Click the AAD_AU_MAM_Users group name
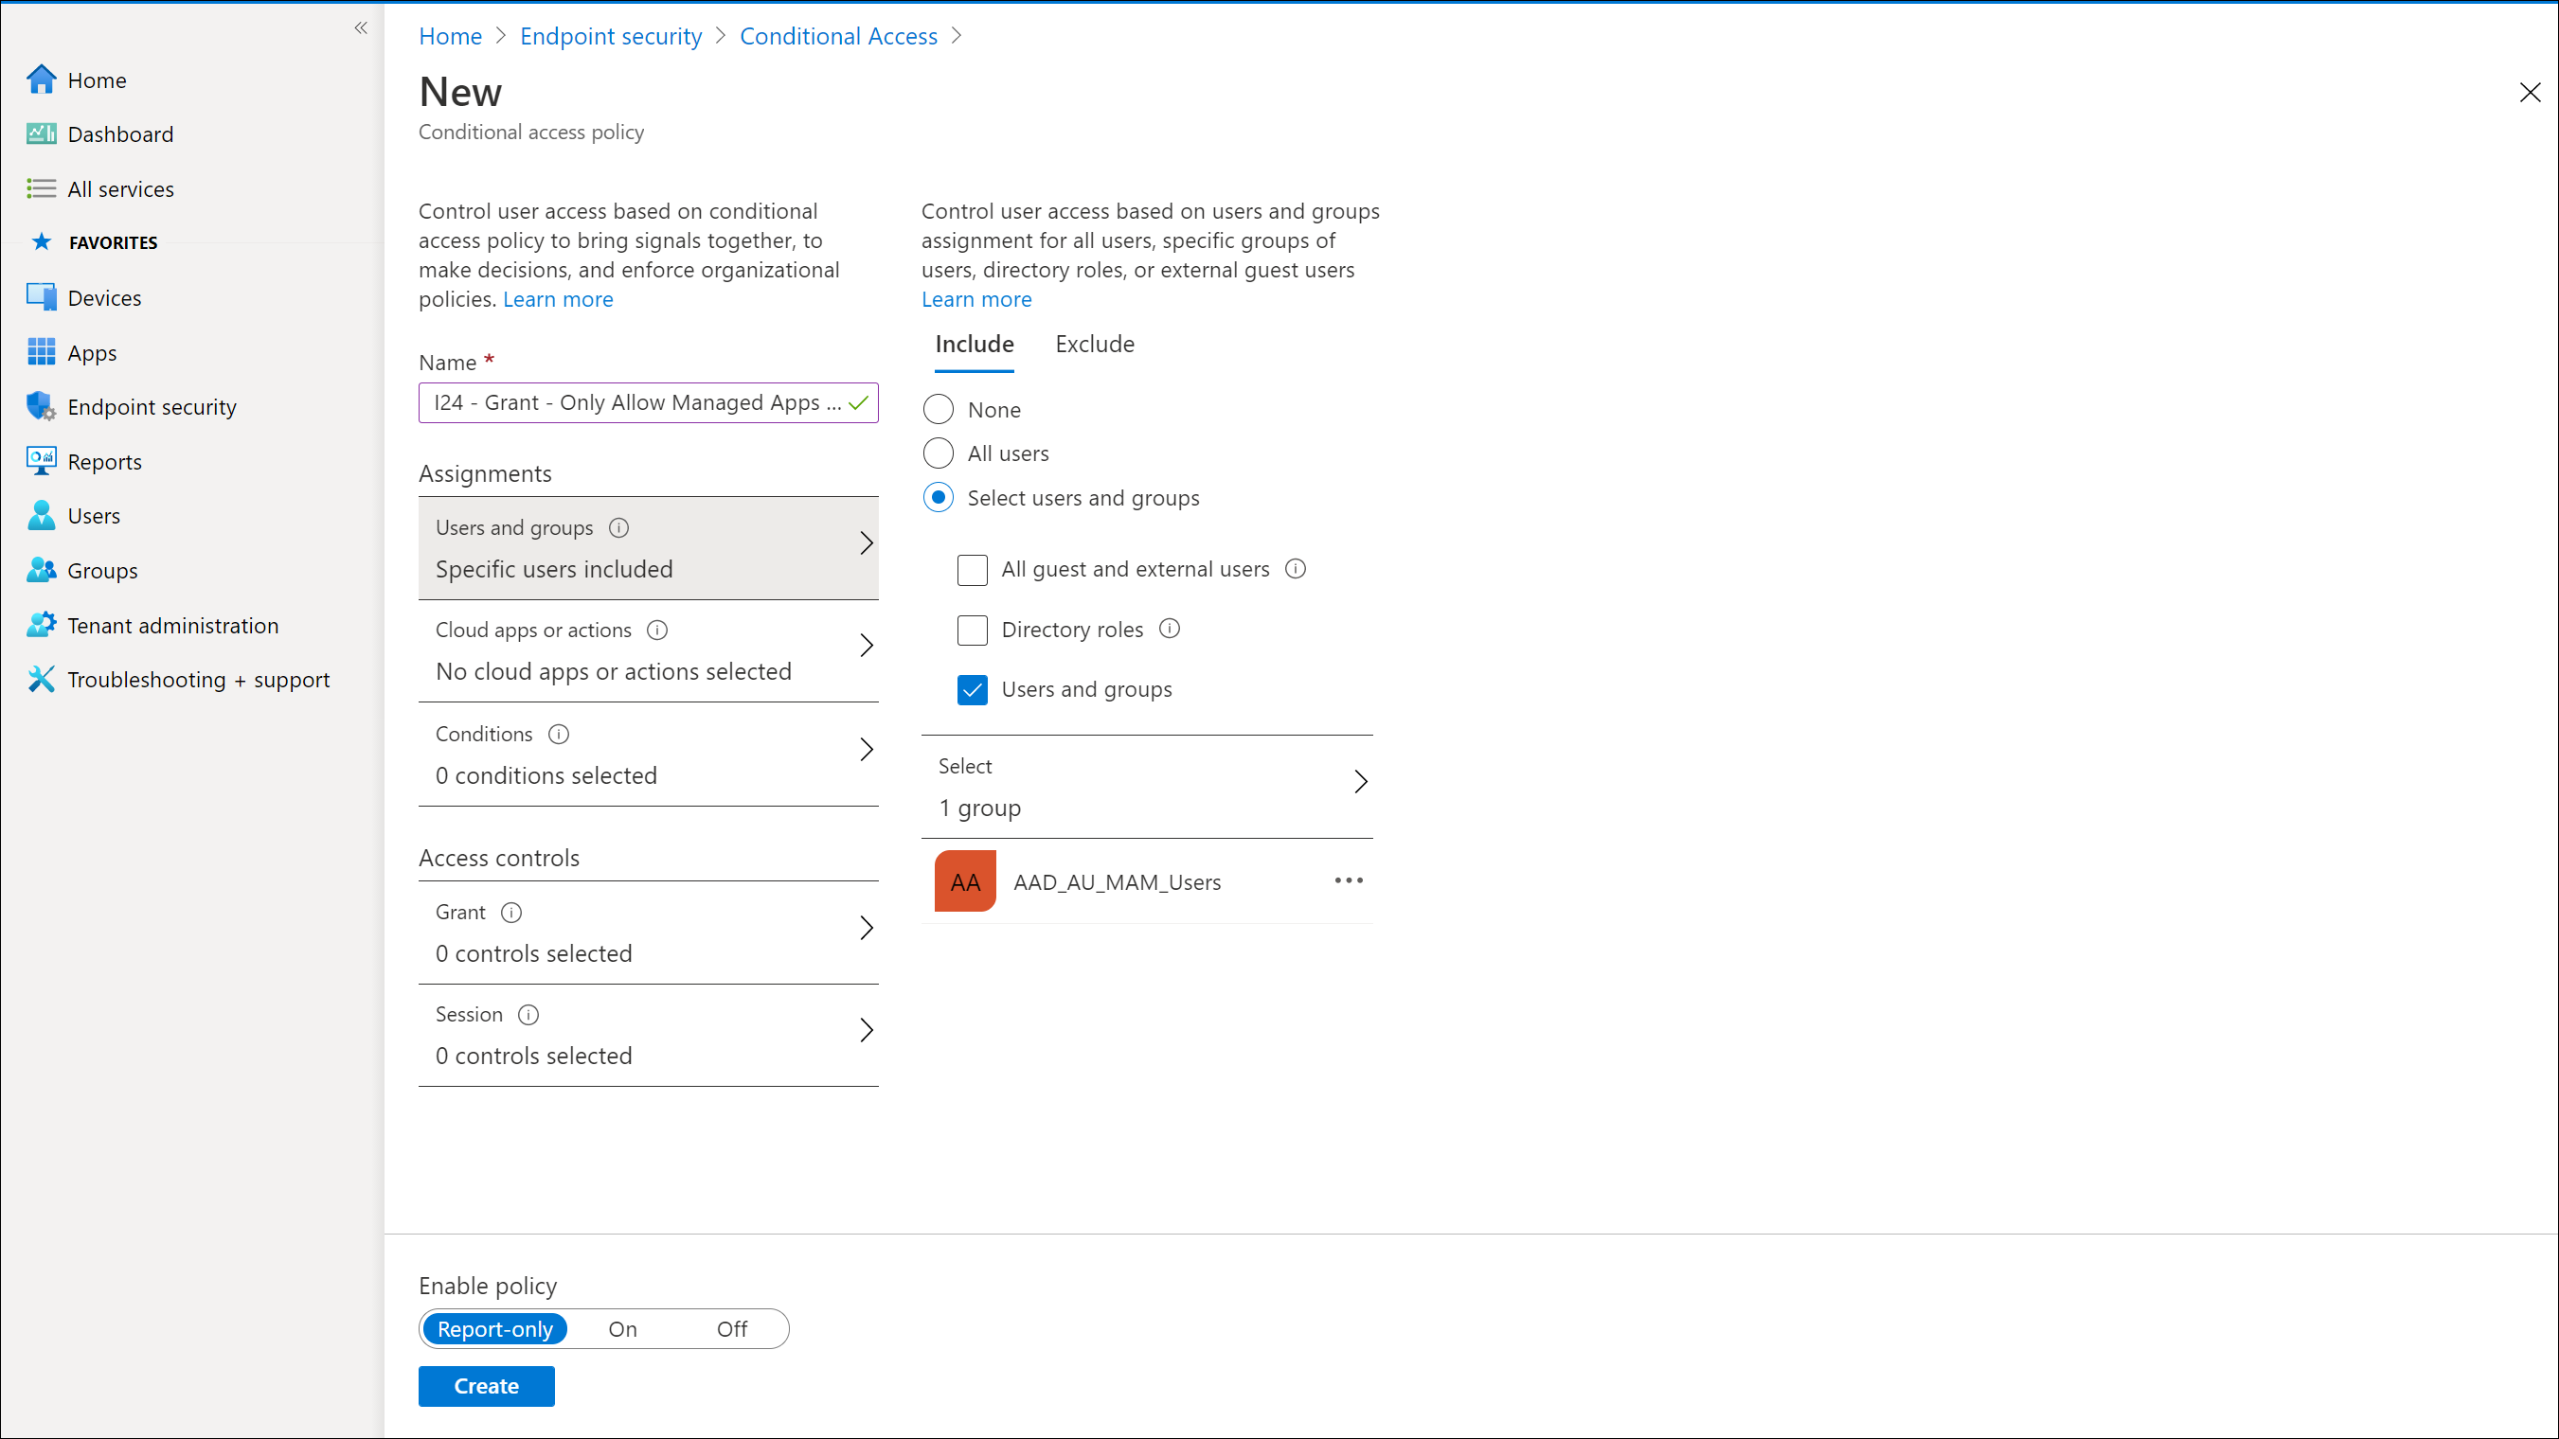 click(x=1117, y=882)
